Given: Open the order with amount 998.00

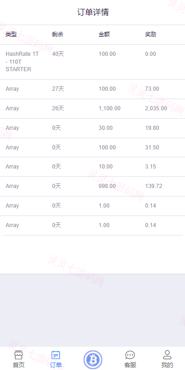Looking at the screenshot, I should click(x=92, y=187).
